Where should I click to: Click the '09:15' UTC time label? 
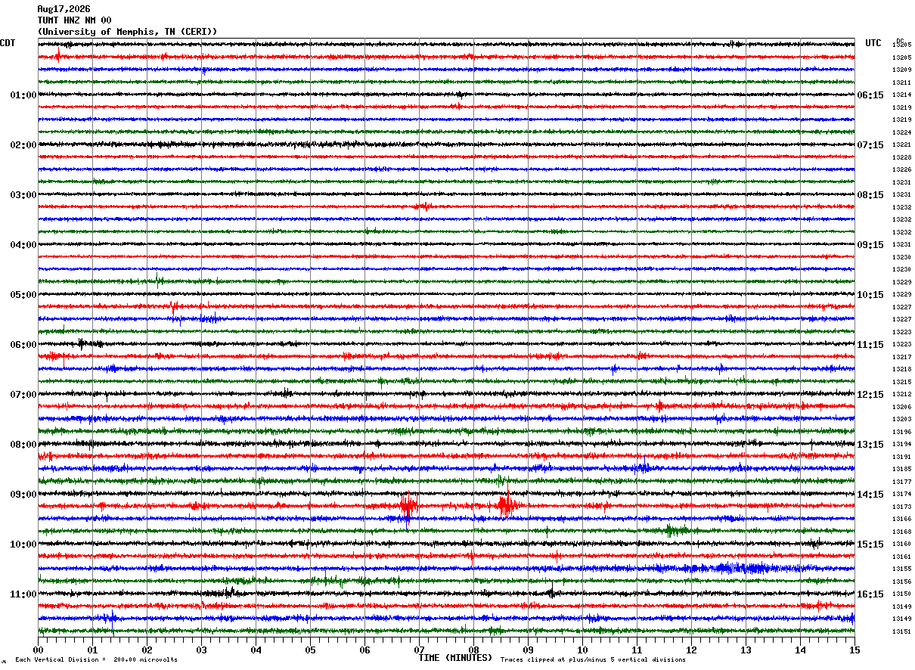coord(870,245)
